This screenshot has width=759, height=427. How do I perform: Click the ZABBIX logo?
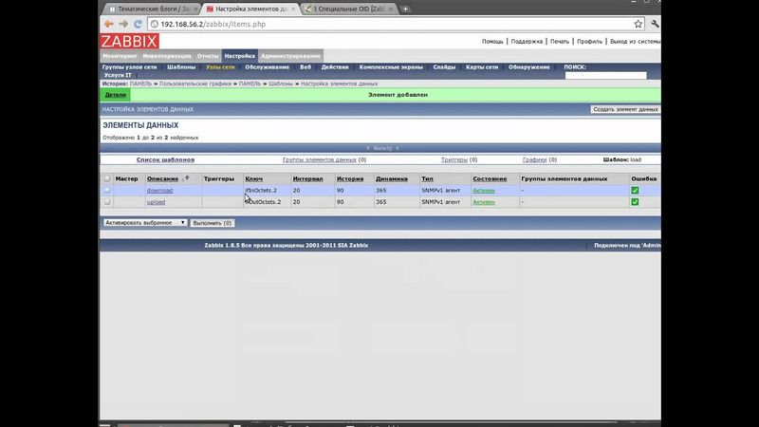[129, 41]
